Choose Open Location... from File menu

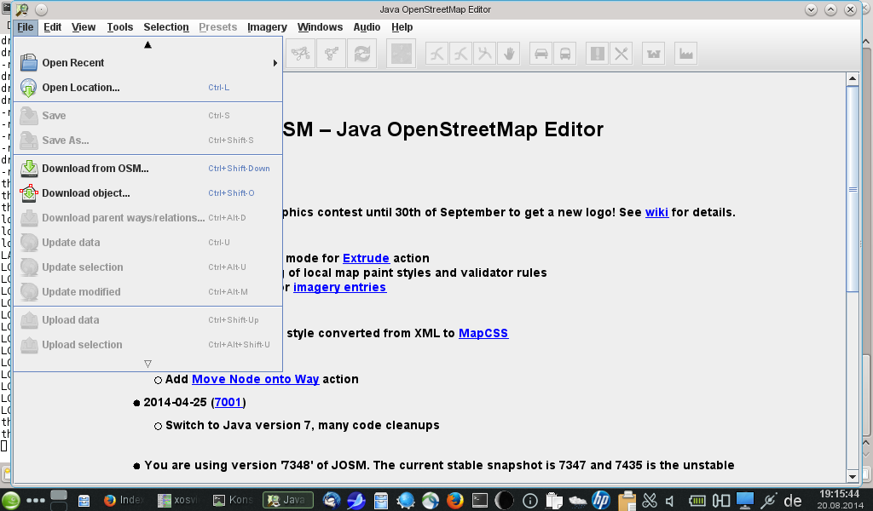tap(148, 88)
